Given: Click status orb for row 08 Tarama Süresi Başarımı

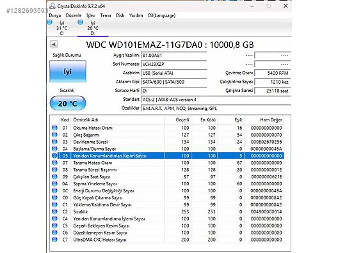Looking at the screenshot, I should point(55,169).
